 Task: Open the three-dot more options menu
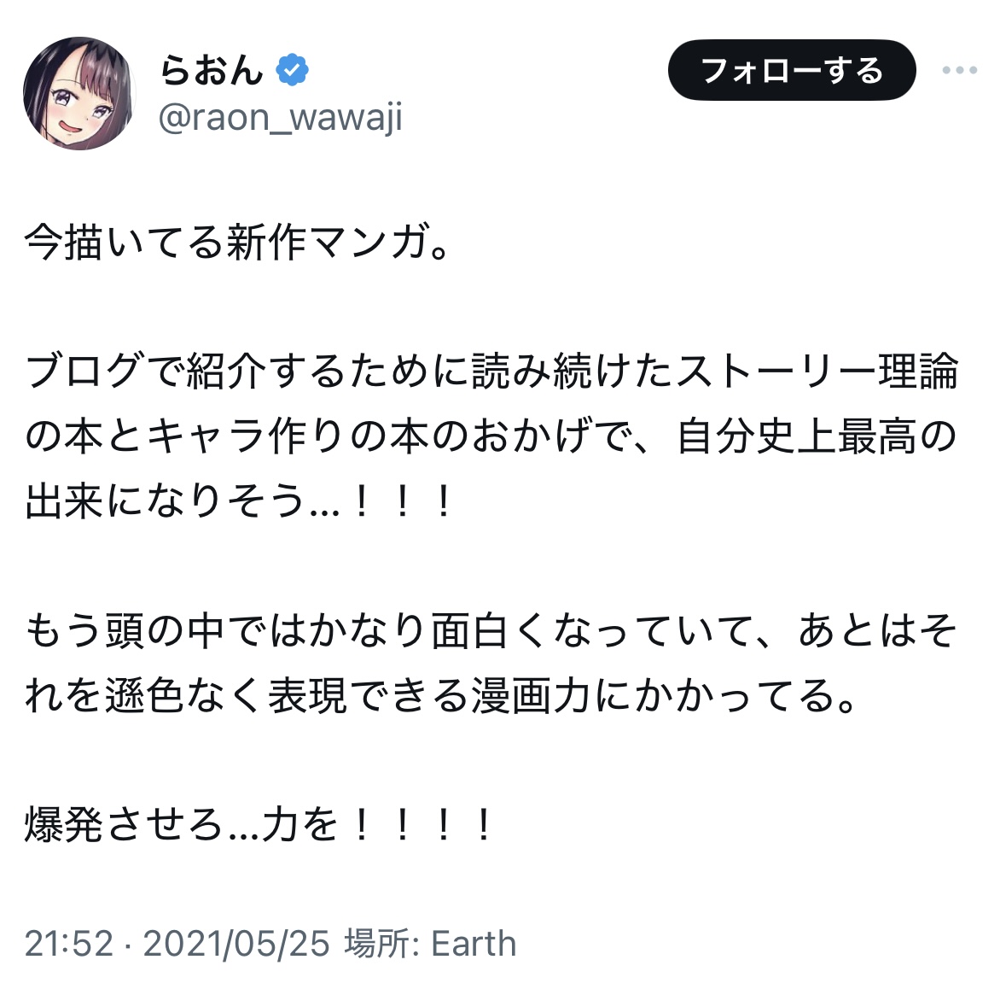click(959, 71)
